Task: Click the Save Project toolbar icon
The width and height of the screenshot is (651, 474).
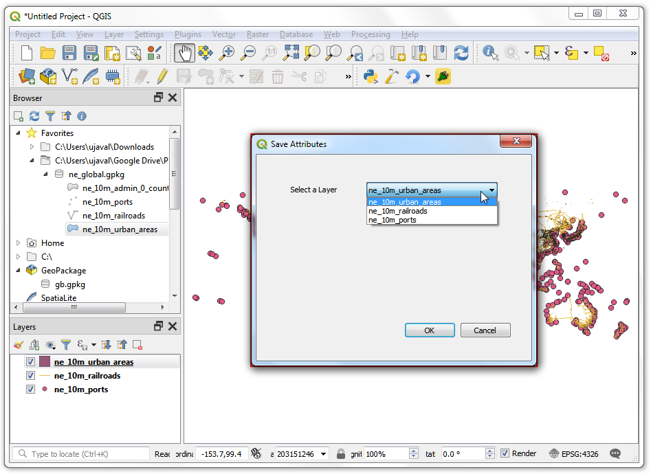Action: (x=69, y=53)
